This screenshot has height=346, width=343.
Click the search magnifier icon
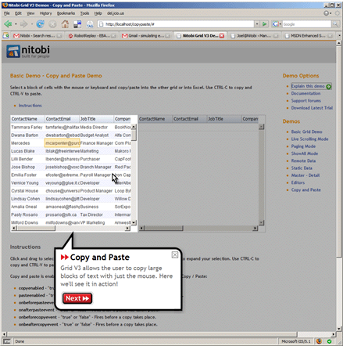coord(335,24)
